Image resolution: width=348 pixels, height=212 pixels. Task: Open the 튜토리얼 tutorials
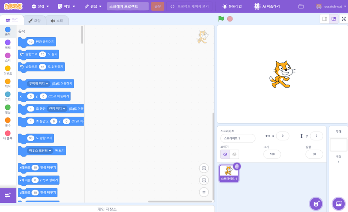coord(232,6)
